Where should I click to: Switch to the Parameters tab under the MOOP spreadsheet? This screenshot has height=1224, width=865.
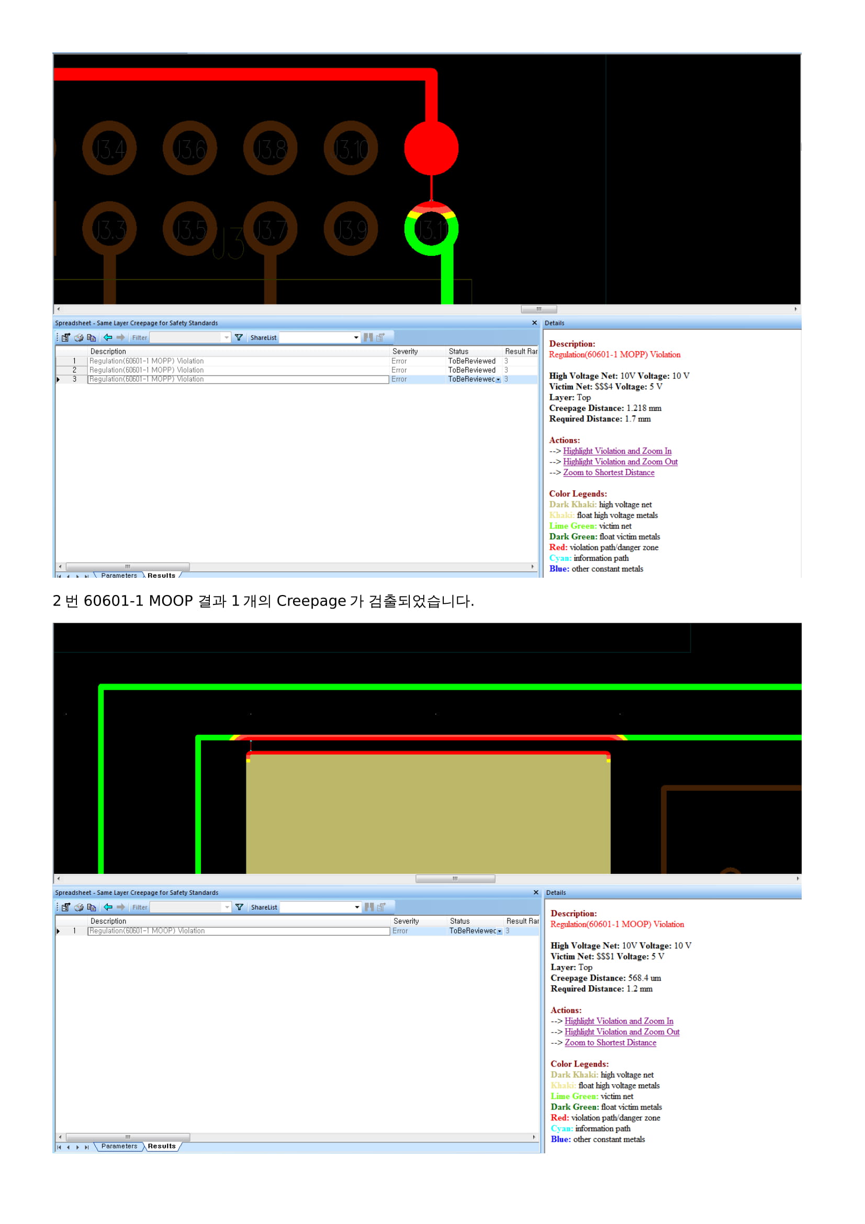pyautogui.click(x=119, y=1146)
